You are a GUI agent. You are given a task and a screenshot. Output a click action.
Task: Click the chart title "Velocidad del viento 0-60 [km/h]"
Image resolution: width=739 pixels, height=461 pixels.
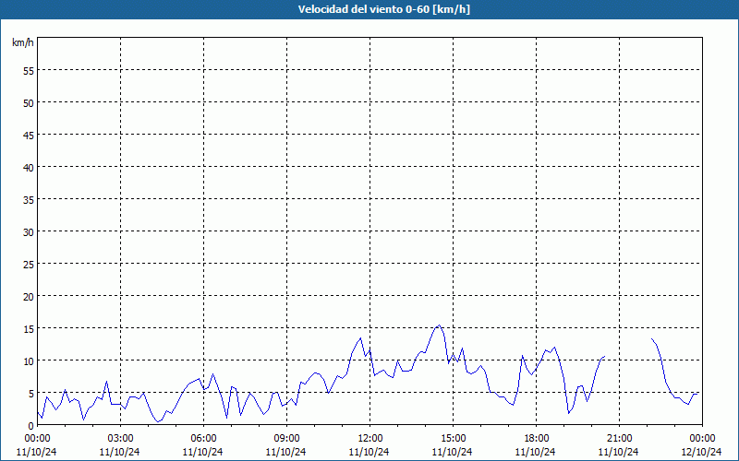(x=384, y=9)
